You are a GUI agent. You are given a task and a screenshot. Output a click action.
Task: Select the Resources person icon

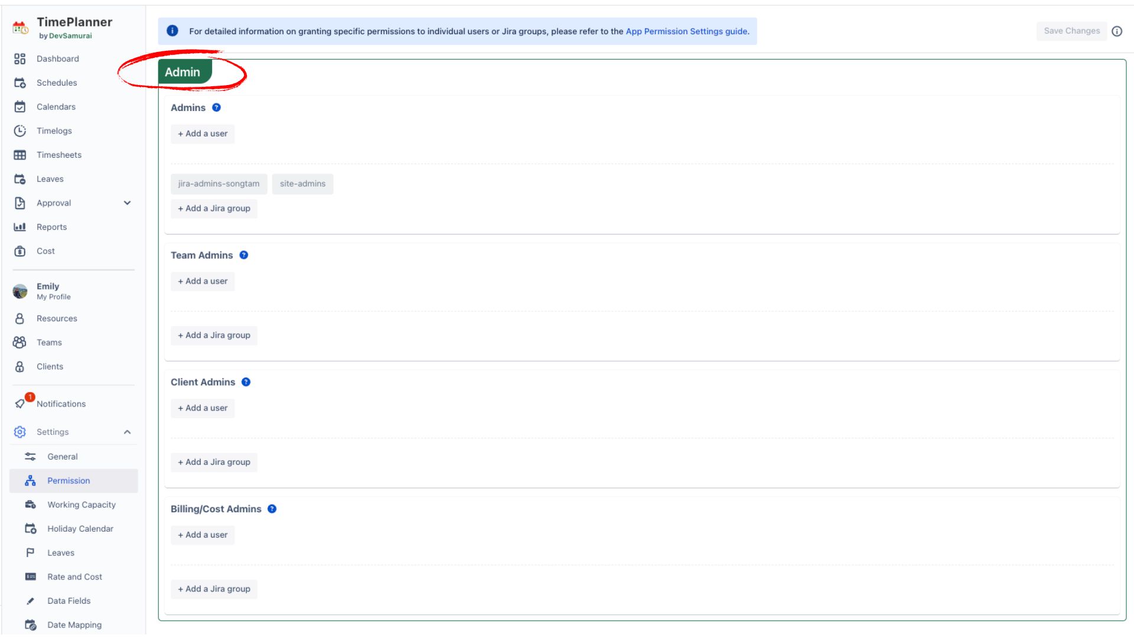pos(19,318)
